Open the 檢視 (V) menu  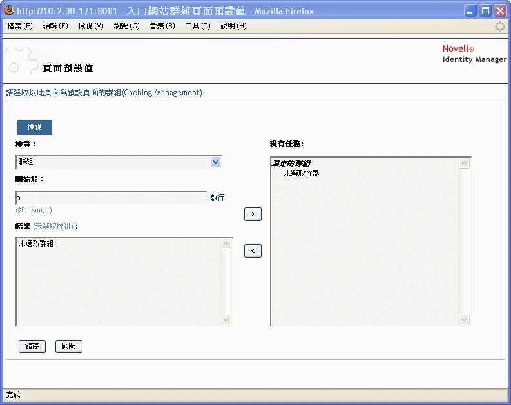point(91,26)
